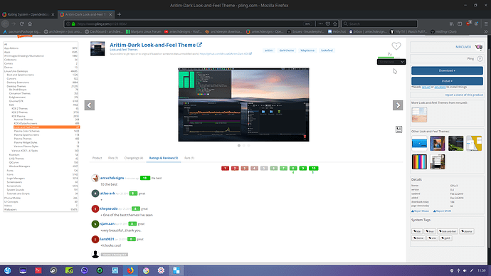Bookmark this page with star icon
The width and height of the screenshot is (491, 276).
tap(335, 23)
